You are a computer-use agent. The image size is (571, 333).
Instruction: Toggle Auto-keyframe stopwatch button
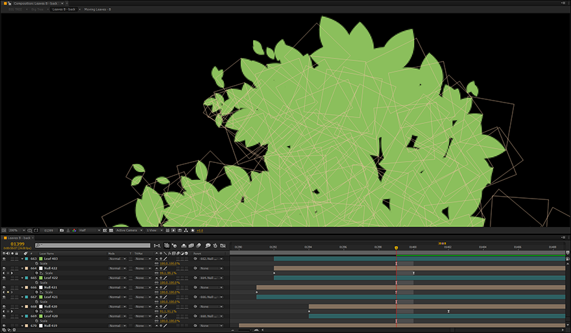click(x=215, y=245)
